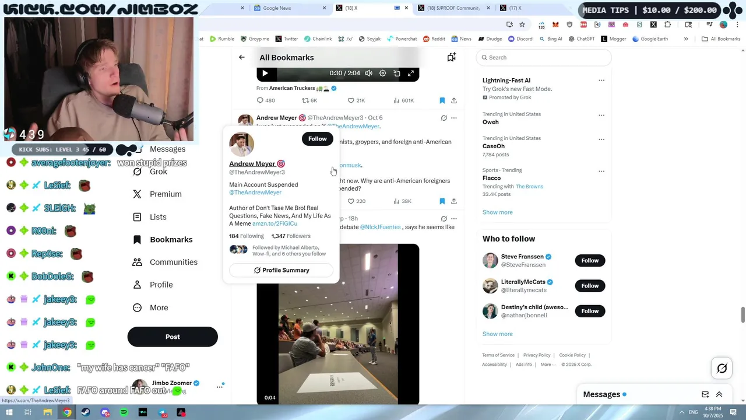Follow Destiny's child account
Image resolution: width=746 pixels, height=420 pixels.
[x=590, y=311]
